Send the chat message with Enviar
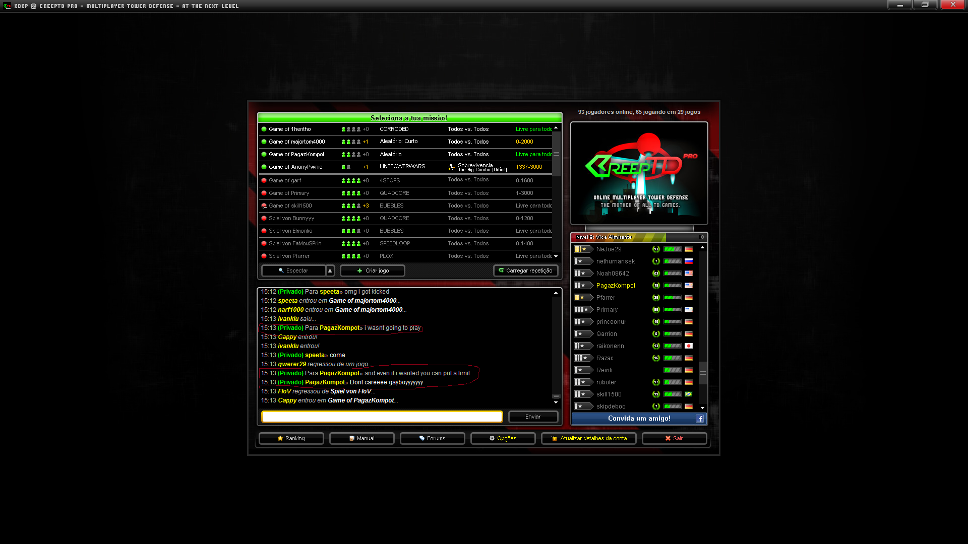This screenshot has width=968, height=544. coord(533,417)
